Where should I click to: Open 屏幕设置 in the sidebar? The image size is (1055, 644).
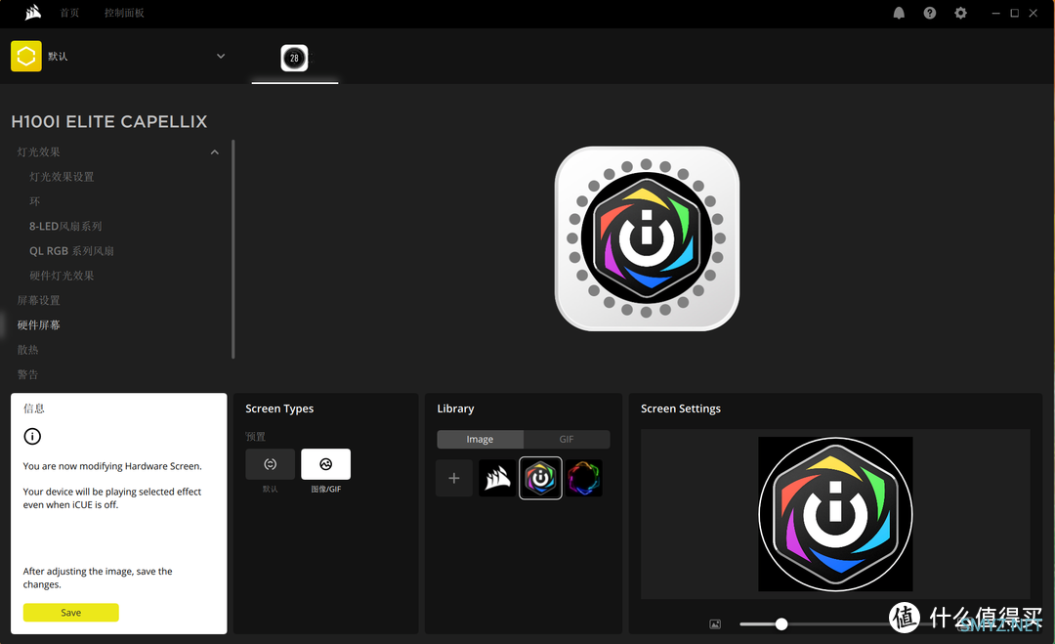(38, 300)
